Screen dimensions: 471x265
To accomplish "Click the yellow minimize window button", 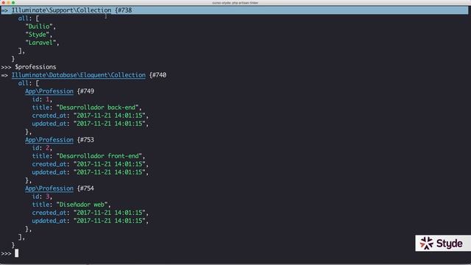I will [x=8, y=2].
